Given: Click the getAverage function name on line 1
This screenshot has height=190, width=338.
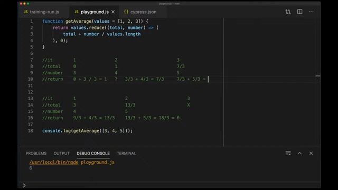Looking at the screenshot, I should 79,21.
